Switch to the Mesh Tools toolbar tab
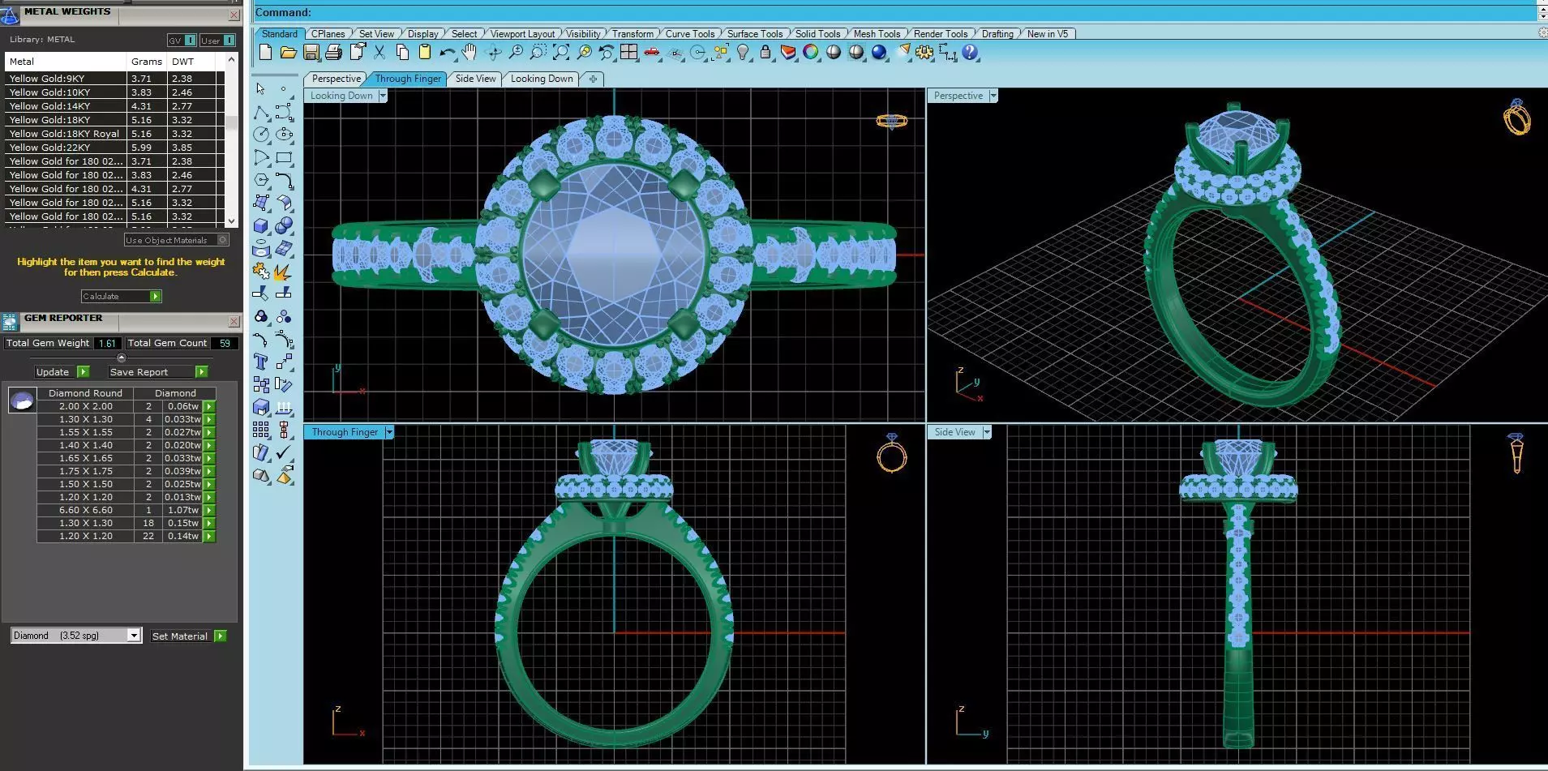1548x771 pixels. click(877, 33)
